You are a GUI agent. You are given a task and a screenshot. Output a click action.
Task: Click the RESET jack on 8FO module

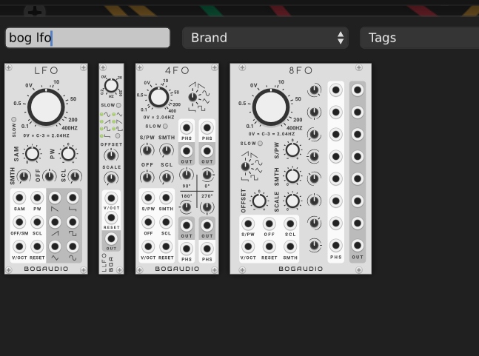click(x=269, y=246)
